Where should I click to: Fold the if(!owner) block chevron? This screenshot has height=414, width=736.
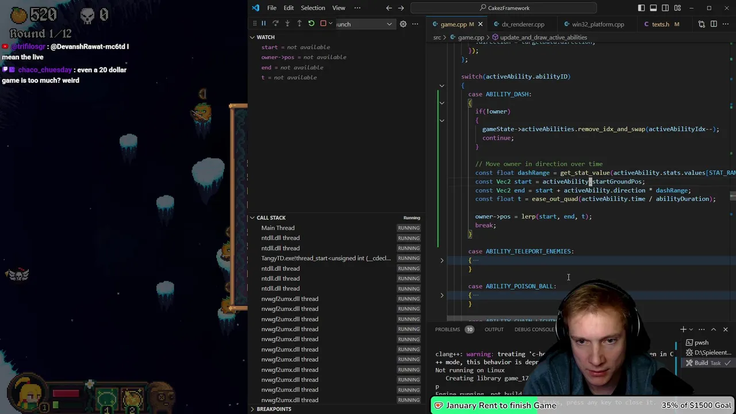pos(442,120)
